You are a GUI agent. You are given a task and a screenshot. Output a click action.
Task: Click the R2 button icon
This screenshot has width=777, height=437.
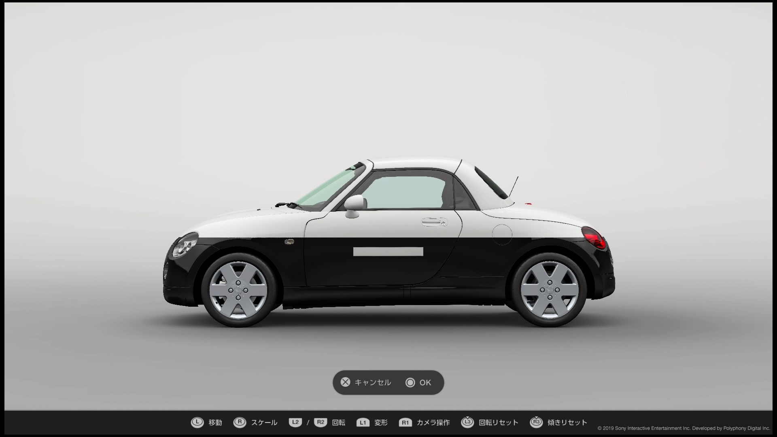point(321,422)
